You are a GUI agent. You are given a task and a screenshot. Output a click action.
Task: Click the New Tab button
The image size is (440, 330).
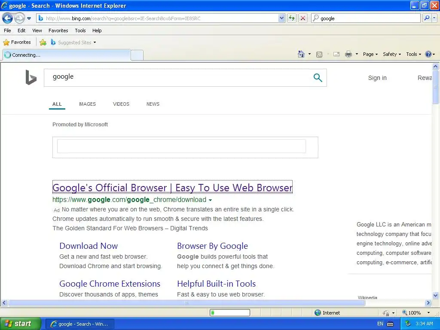(137, 55)
